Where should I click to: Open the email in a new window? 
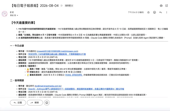click(x=167, y=6)
